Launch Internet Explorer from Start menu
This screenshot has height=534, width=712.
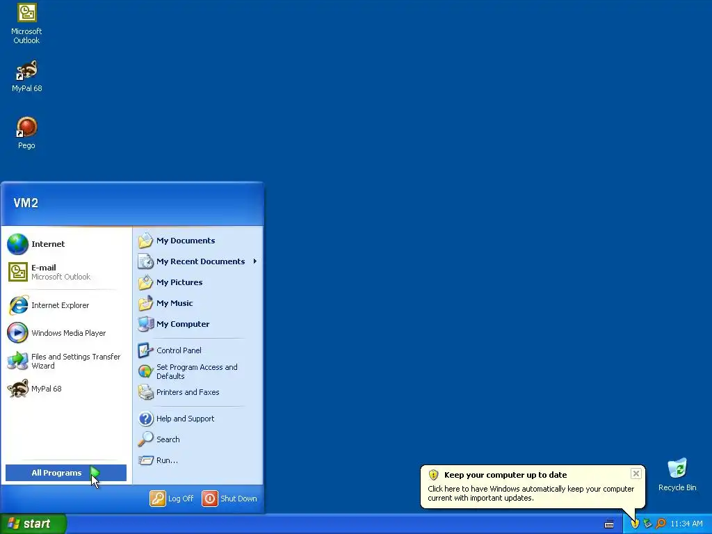66,305
